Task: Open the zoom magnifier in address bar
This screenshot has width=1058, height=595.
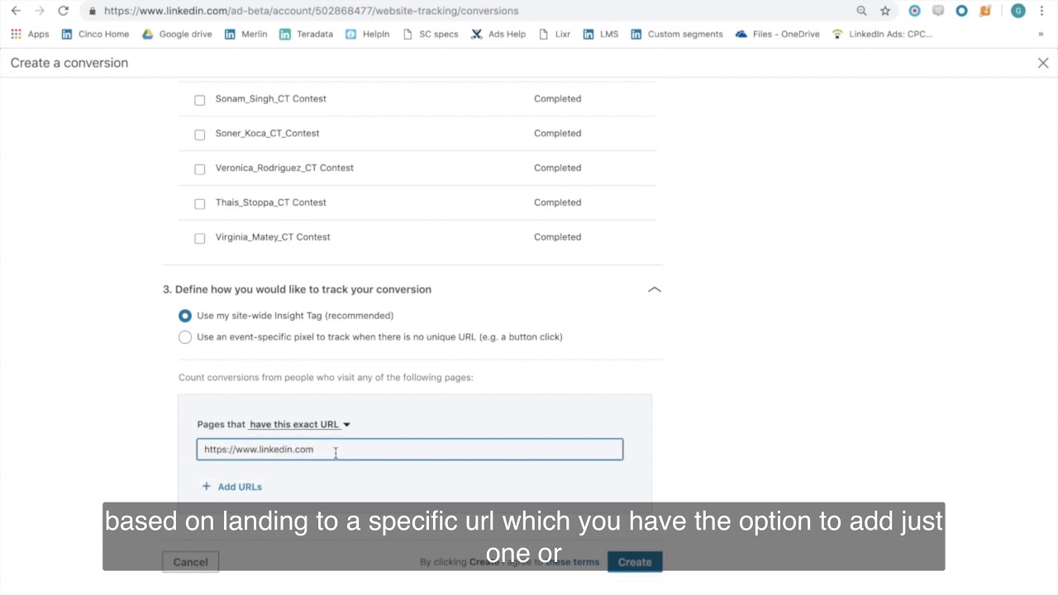Action: (x=861, y=11)
